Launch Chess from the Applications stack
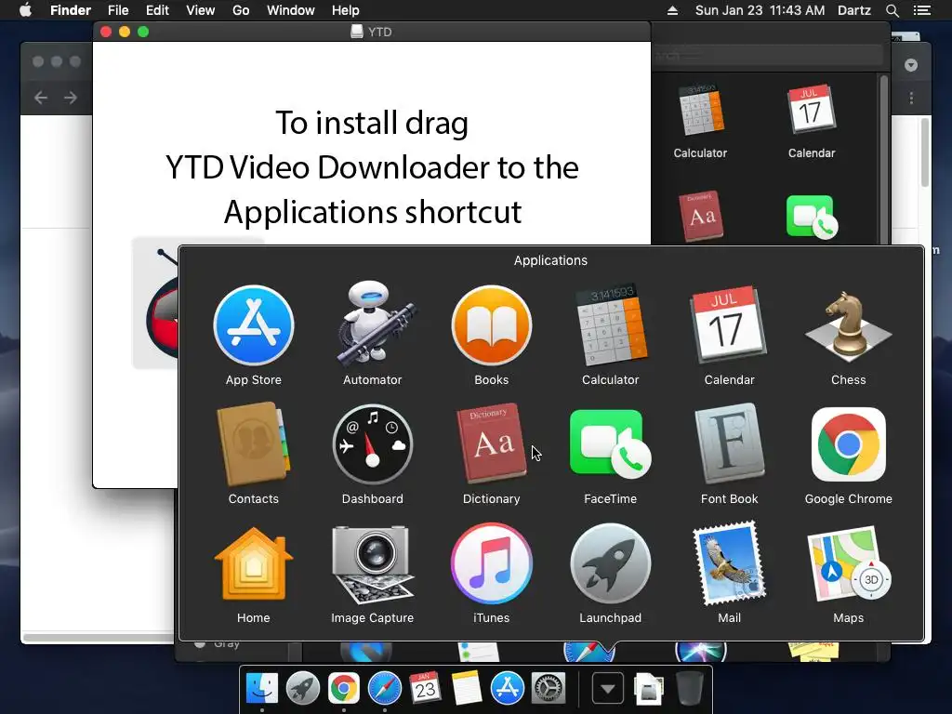 848,326
